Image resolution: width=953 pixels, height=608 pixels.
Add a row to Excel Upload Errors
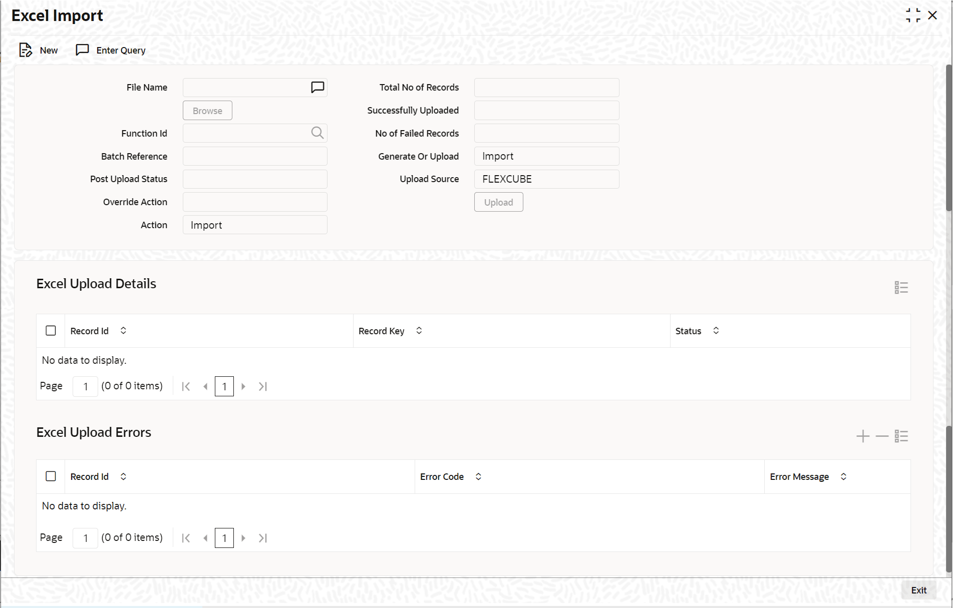click(x=862, y=436)
